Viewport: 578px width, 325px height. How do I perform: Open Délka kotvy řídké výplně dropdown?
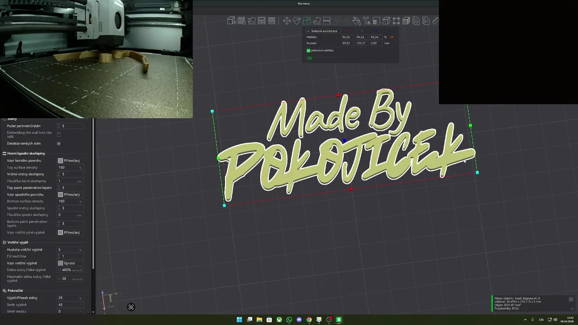pyautogui.click(x=70, y=270)
